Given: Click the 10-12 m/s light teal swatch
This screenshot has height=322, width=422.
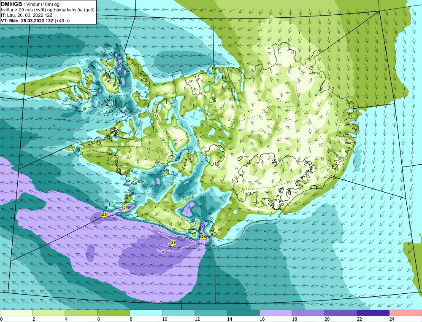Looking at the screenshot, I should (179, 313).
